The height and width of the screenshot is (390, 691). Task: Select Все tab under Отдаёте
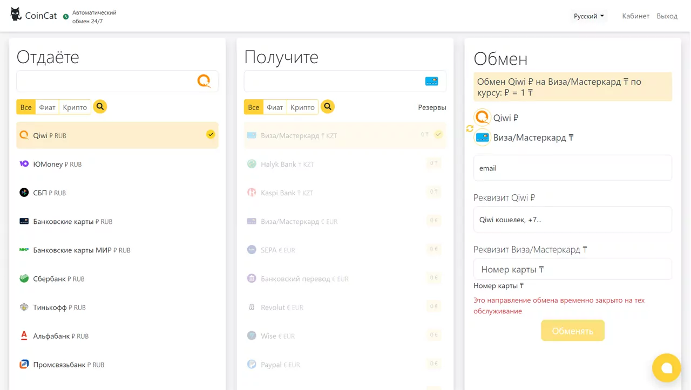[x=26, y=107]
